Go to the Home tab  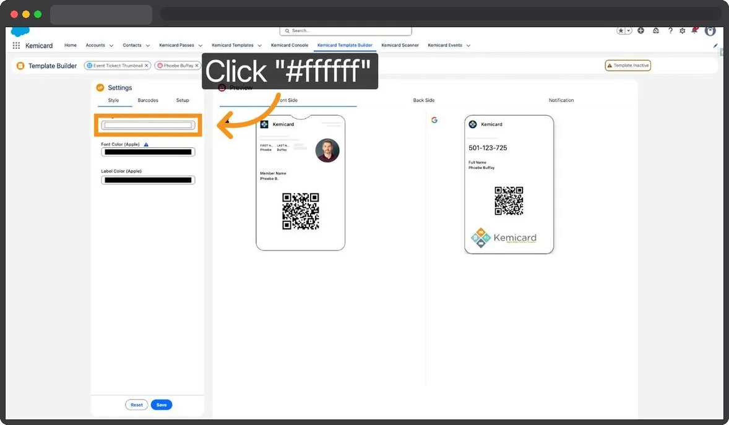click(70, 45)
